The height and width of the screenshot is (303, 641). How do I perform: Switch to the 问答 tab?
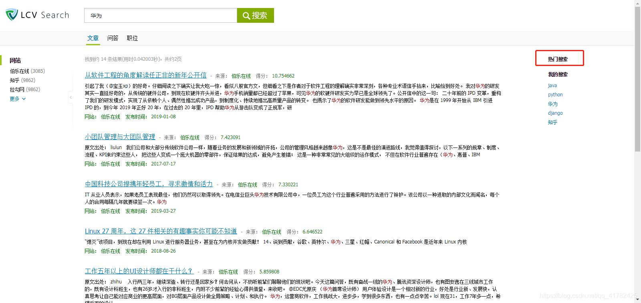113,38
